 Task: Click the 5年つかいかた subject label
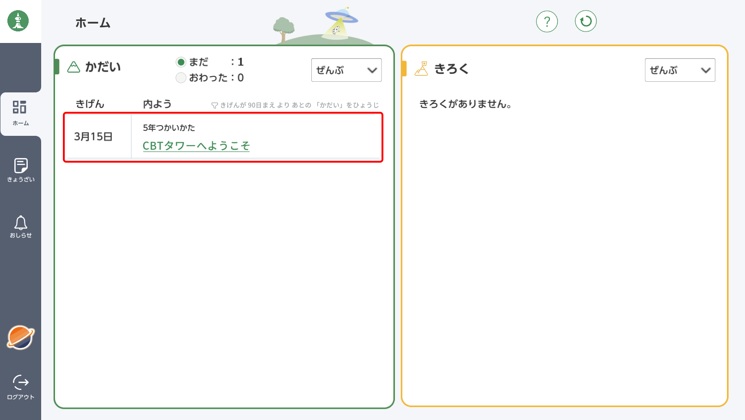click(169, 128)
